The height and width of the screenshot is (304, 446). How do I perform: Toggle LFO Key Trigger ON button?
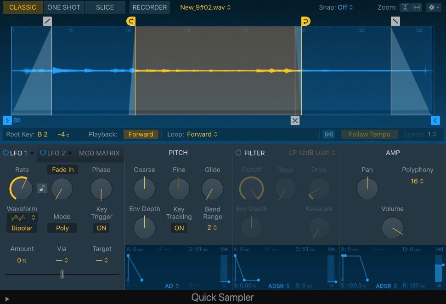click(102, 228)
